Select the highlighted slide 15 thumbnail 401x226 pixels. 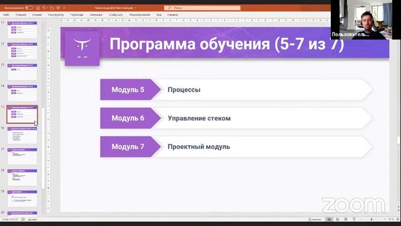23,114
